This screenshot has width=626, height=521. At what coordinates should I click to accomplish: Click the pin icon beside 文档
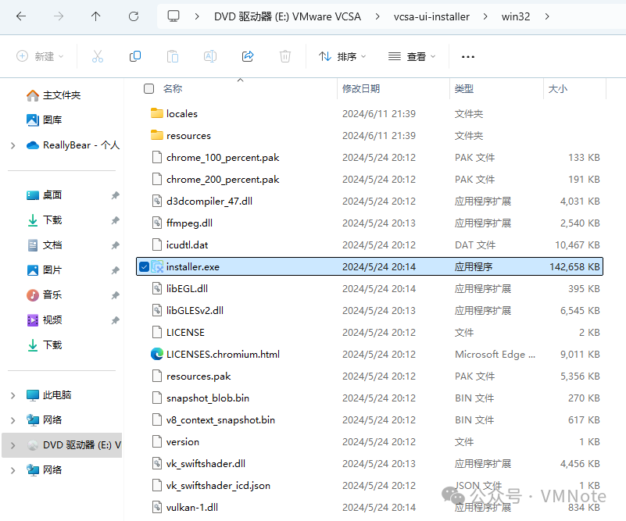[115, 245]
